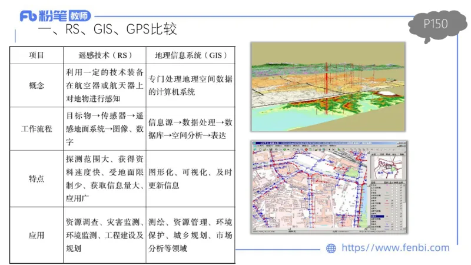This screenshot has height=265, width=471.
Task: Select the cell starting '资源调查、灾害监测'
Action: point(105,235)
